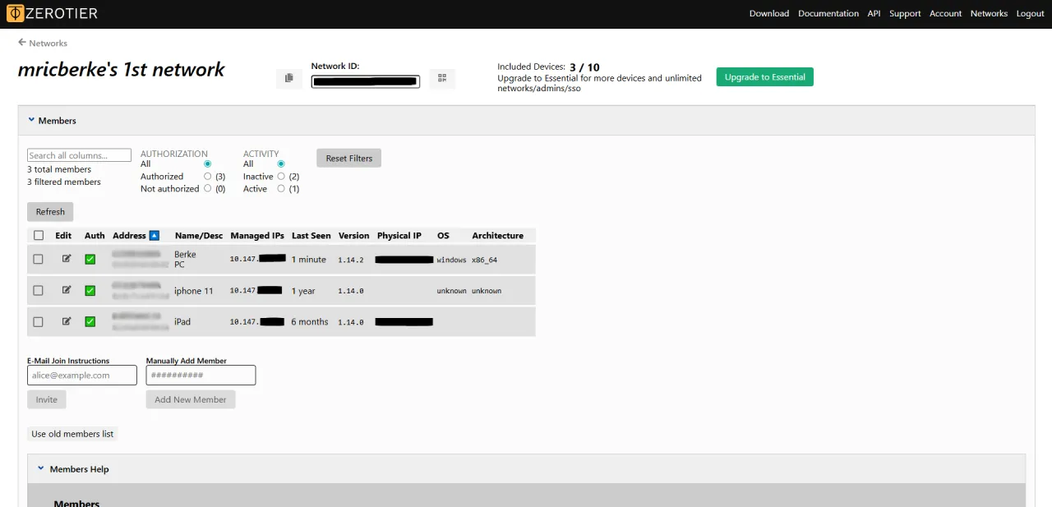Click the Address column sort arrow icon
This screenshot has height=507, width=1052.
click(x=154, y=236)
